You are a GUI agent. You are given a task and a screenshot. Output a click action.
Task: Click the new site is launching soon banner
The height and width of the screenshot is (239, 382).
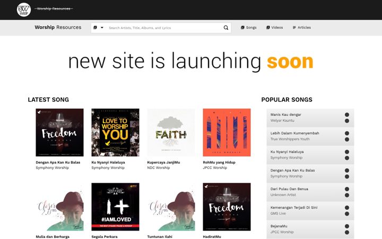tap(191, 61)
